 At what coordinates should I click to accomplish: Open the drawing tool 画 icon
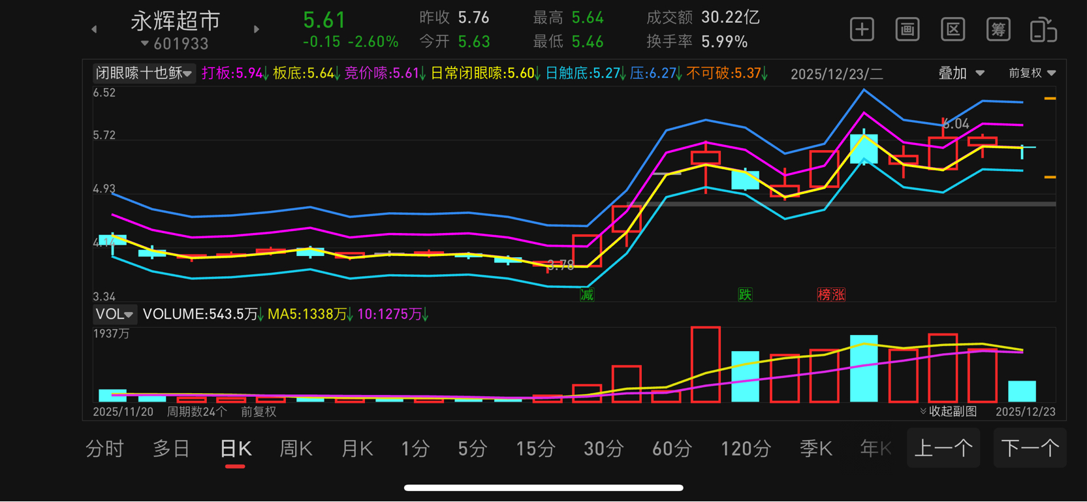pyautogui.click(x=907, y=29)
